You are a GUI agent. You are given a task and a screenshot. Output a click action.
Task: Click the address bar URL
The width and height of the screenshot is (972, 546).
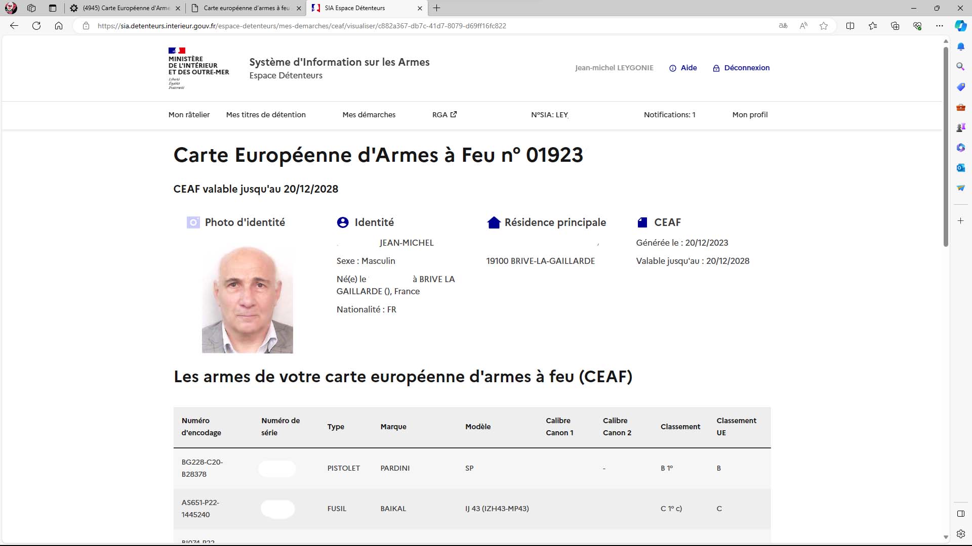[x=302, y=26]
